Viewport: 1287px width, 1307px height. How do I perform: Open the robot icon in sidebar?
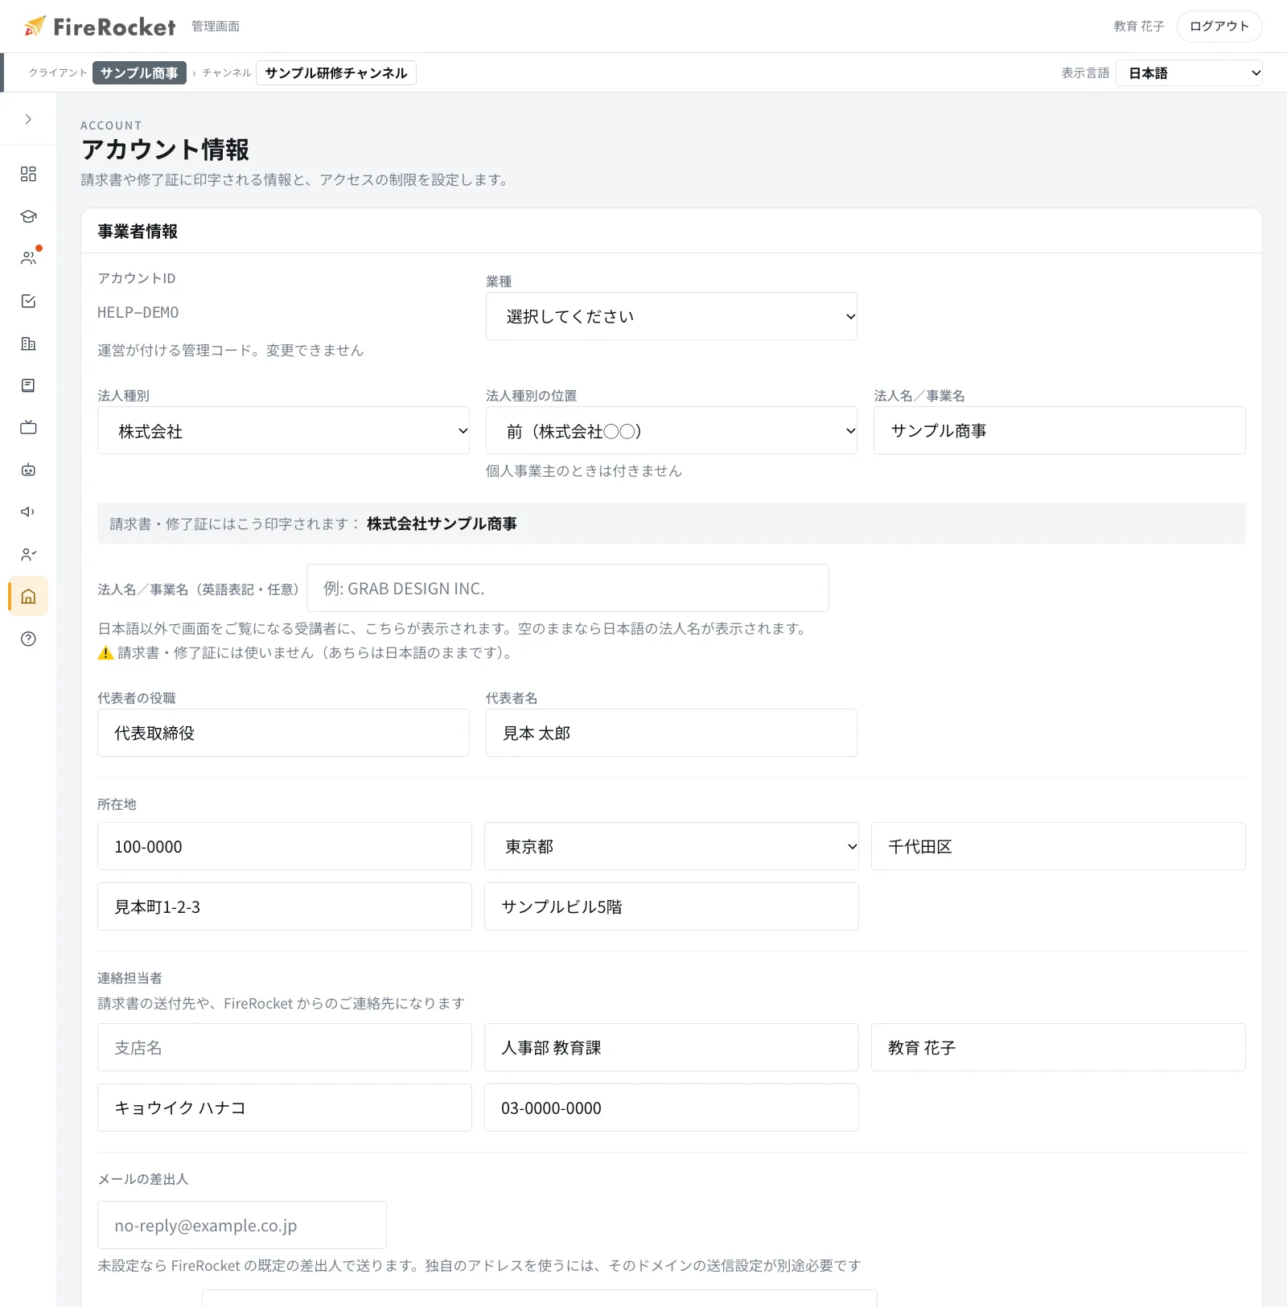pyautogui.click(x=28, y=470)
